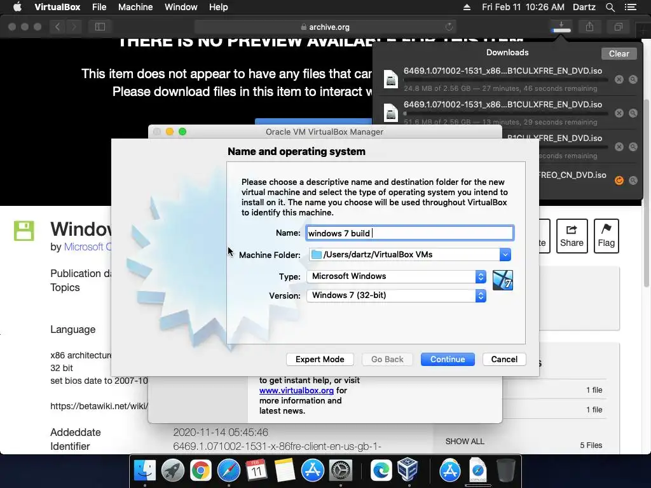The image size is (651, 488).
Task: Open the Microsoft author link
Action: [x=87, y=247]
